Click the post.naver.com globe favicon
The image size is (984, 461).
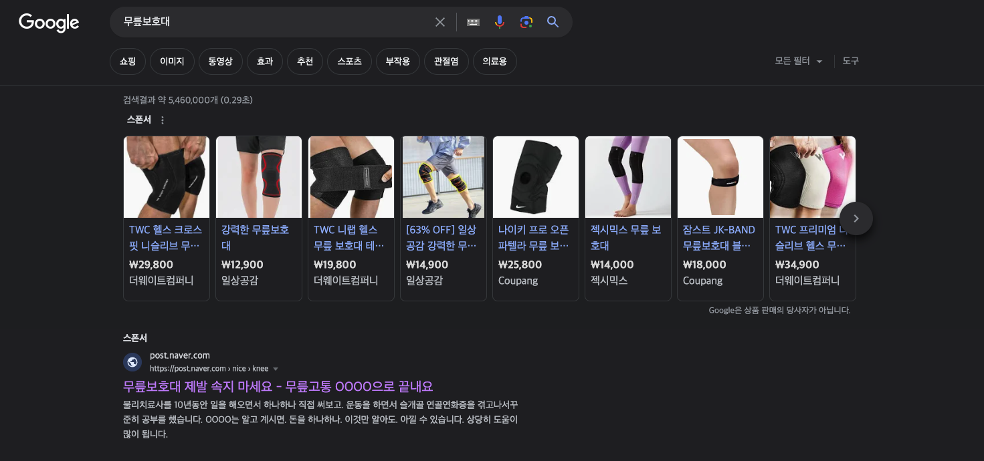coord(132,362)
